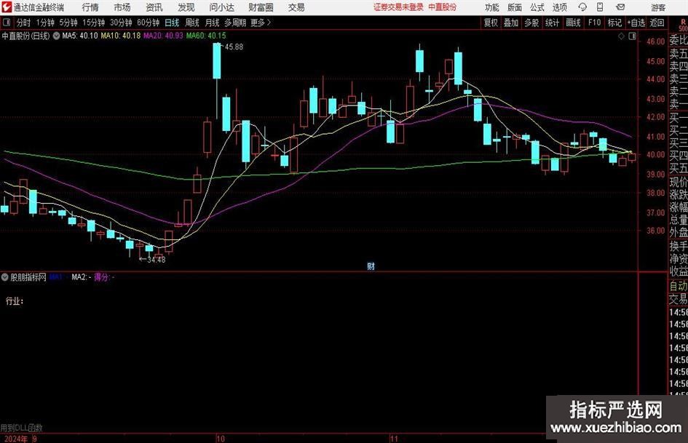The height and width of the screenshot is (443, 688).
Task: Click the 2024年 date axis label
Action: (16, 439)
